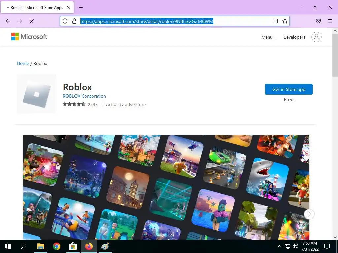Image resolution: width=338 pixels, height=253 pixels.
Task: Open network status tray icon
Action: pos(287,246)
